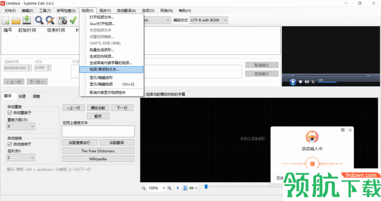Select 打开视频文件... menu entry
Image resolution: width=381 pixels, height=201 pixels.
(111, 17)
